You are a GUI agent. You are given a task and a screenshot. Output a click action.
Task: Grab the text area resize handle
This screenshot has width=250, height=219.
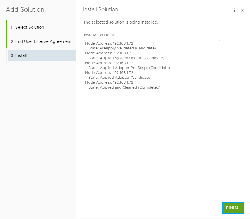218,151
